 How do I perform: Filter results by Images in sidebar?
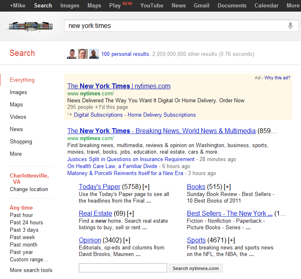(18, 92)
